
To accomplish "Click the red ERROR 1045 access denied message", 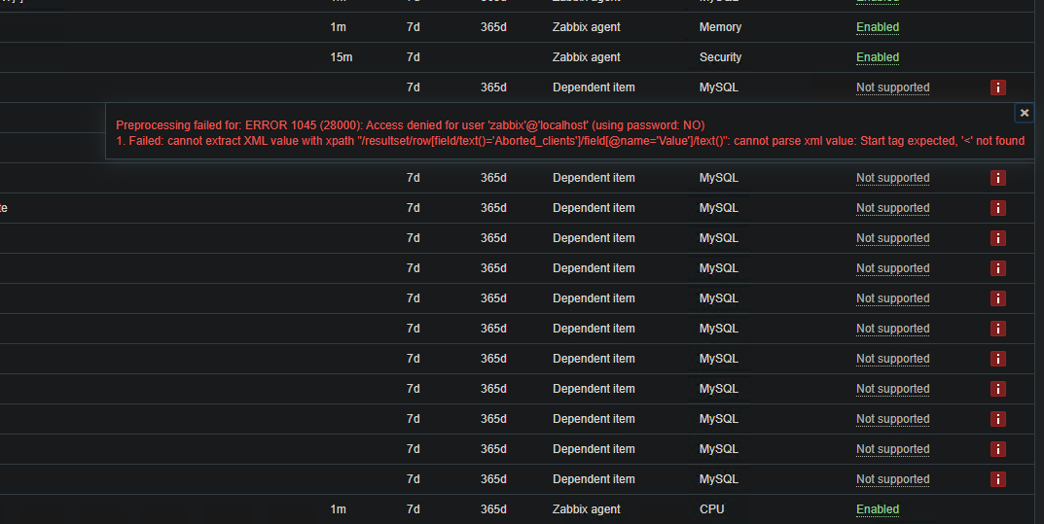I will (410, 125).
